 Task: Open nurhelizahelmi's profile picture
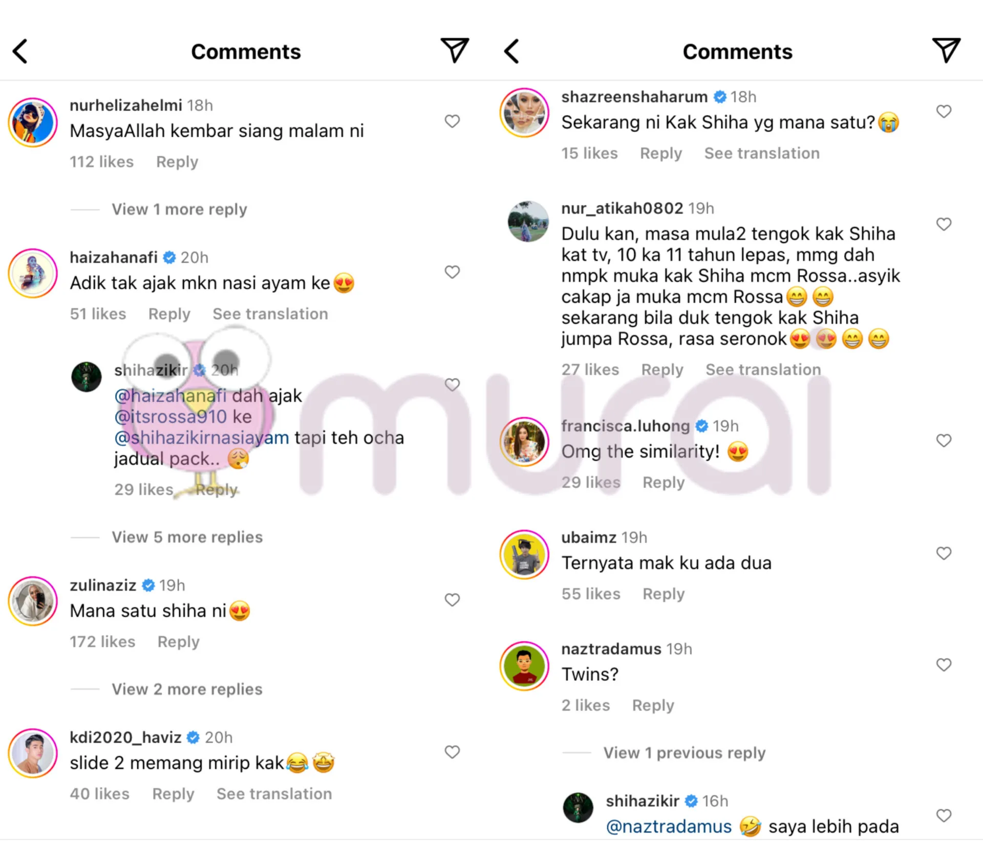pos(33,122)
